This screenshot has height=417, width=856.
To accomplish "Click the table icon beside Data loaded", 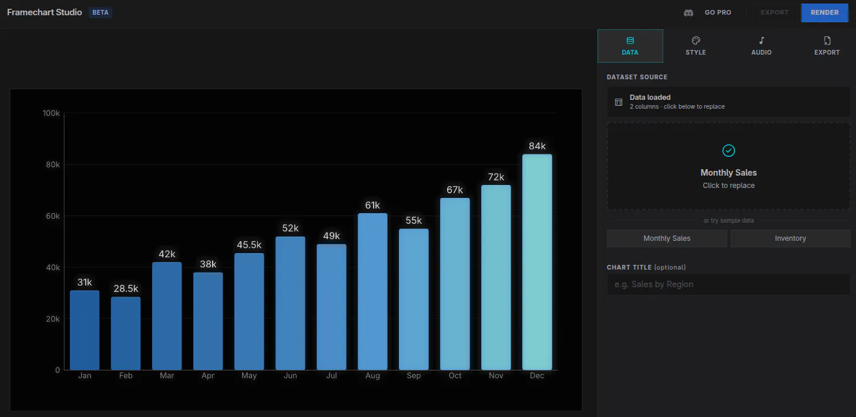I will (x=619, y=102).
